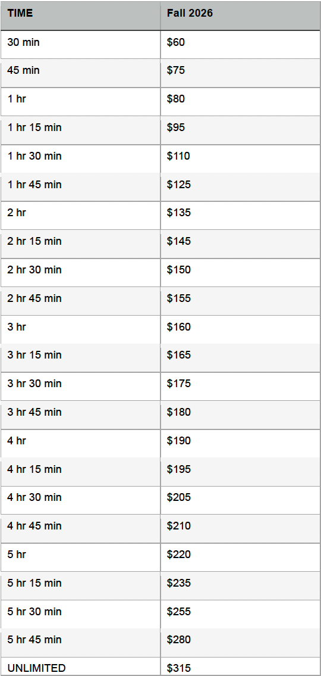This screenshot has width=321, height=676.
Task: Click the $220 price for 5 hr
Action: (241, 556)
